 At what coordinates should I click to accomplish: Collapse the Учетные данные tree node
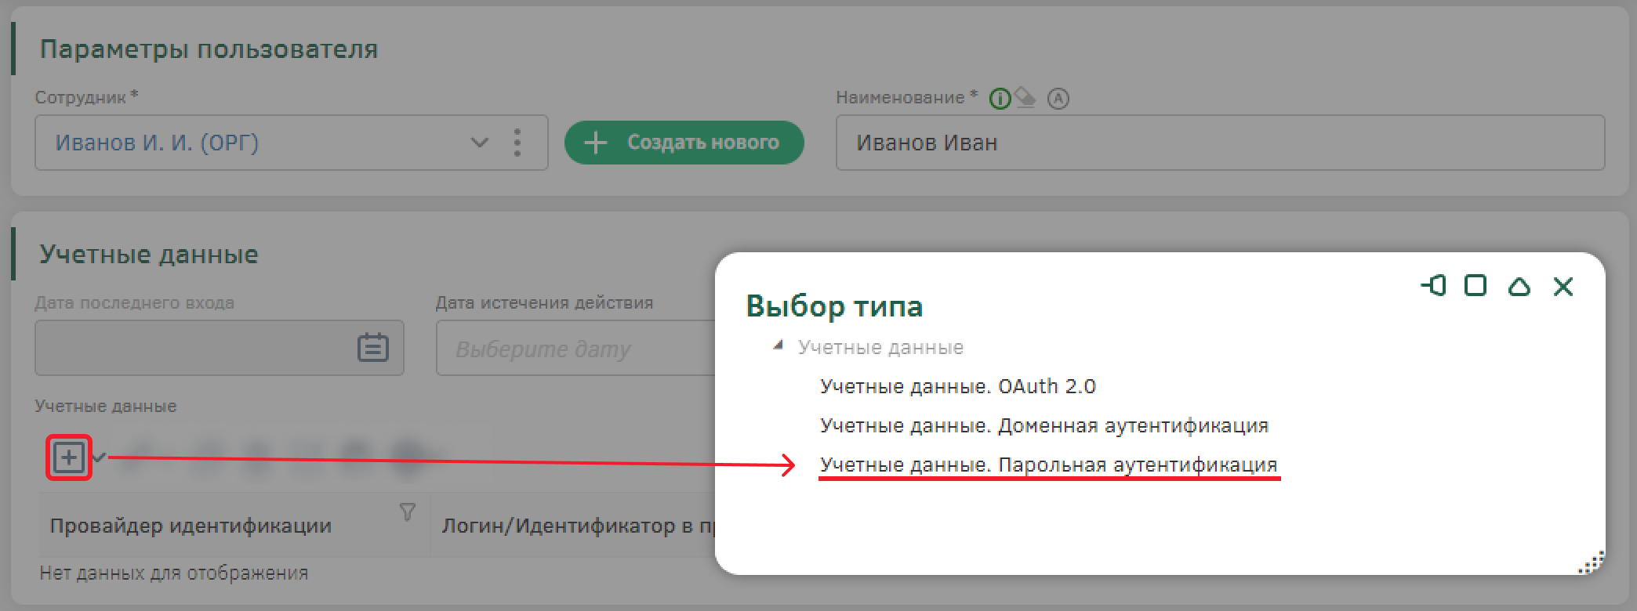(x=778, y=345)
